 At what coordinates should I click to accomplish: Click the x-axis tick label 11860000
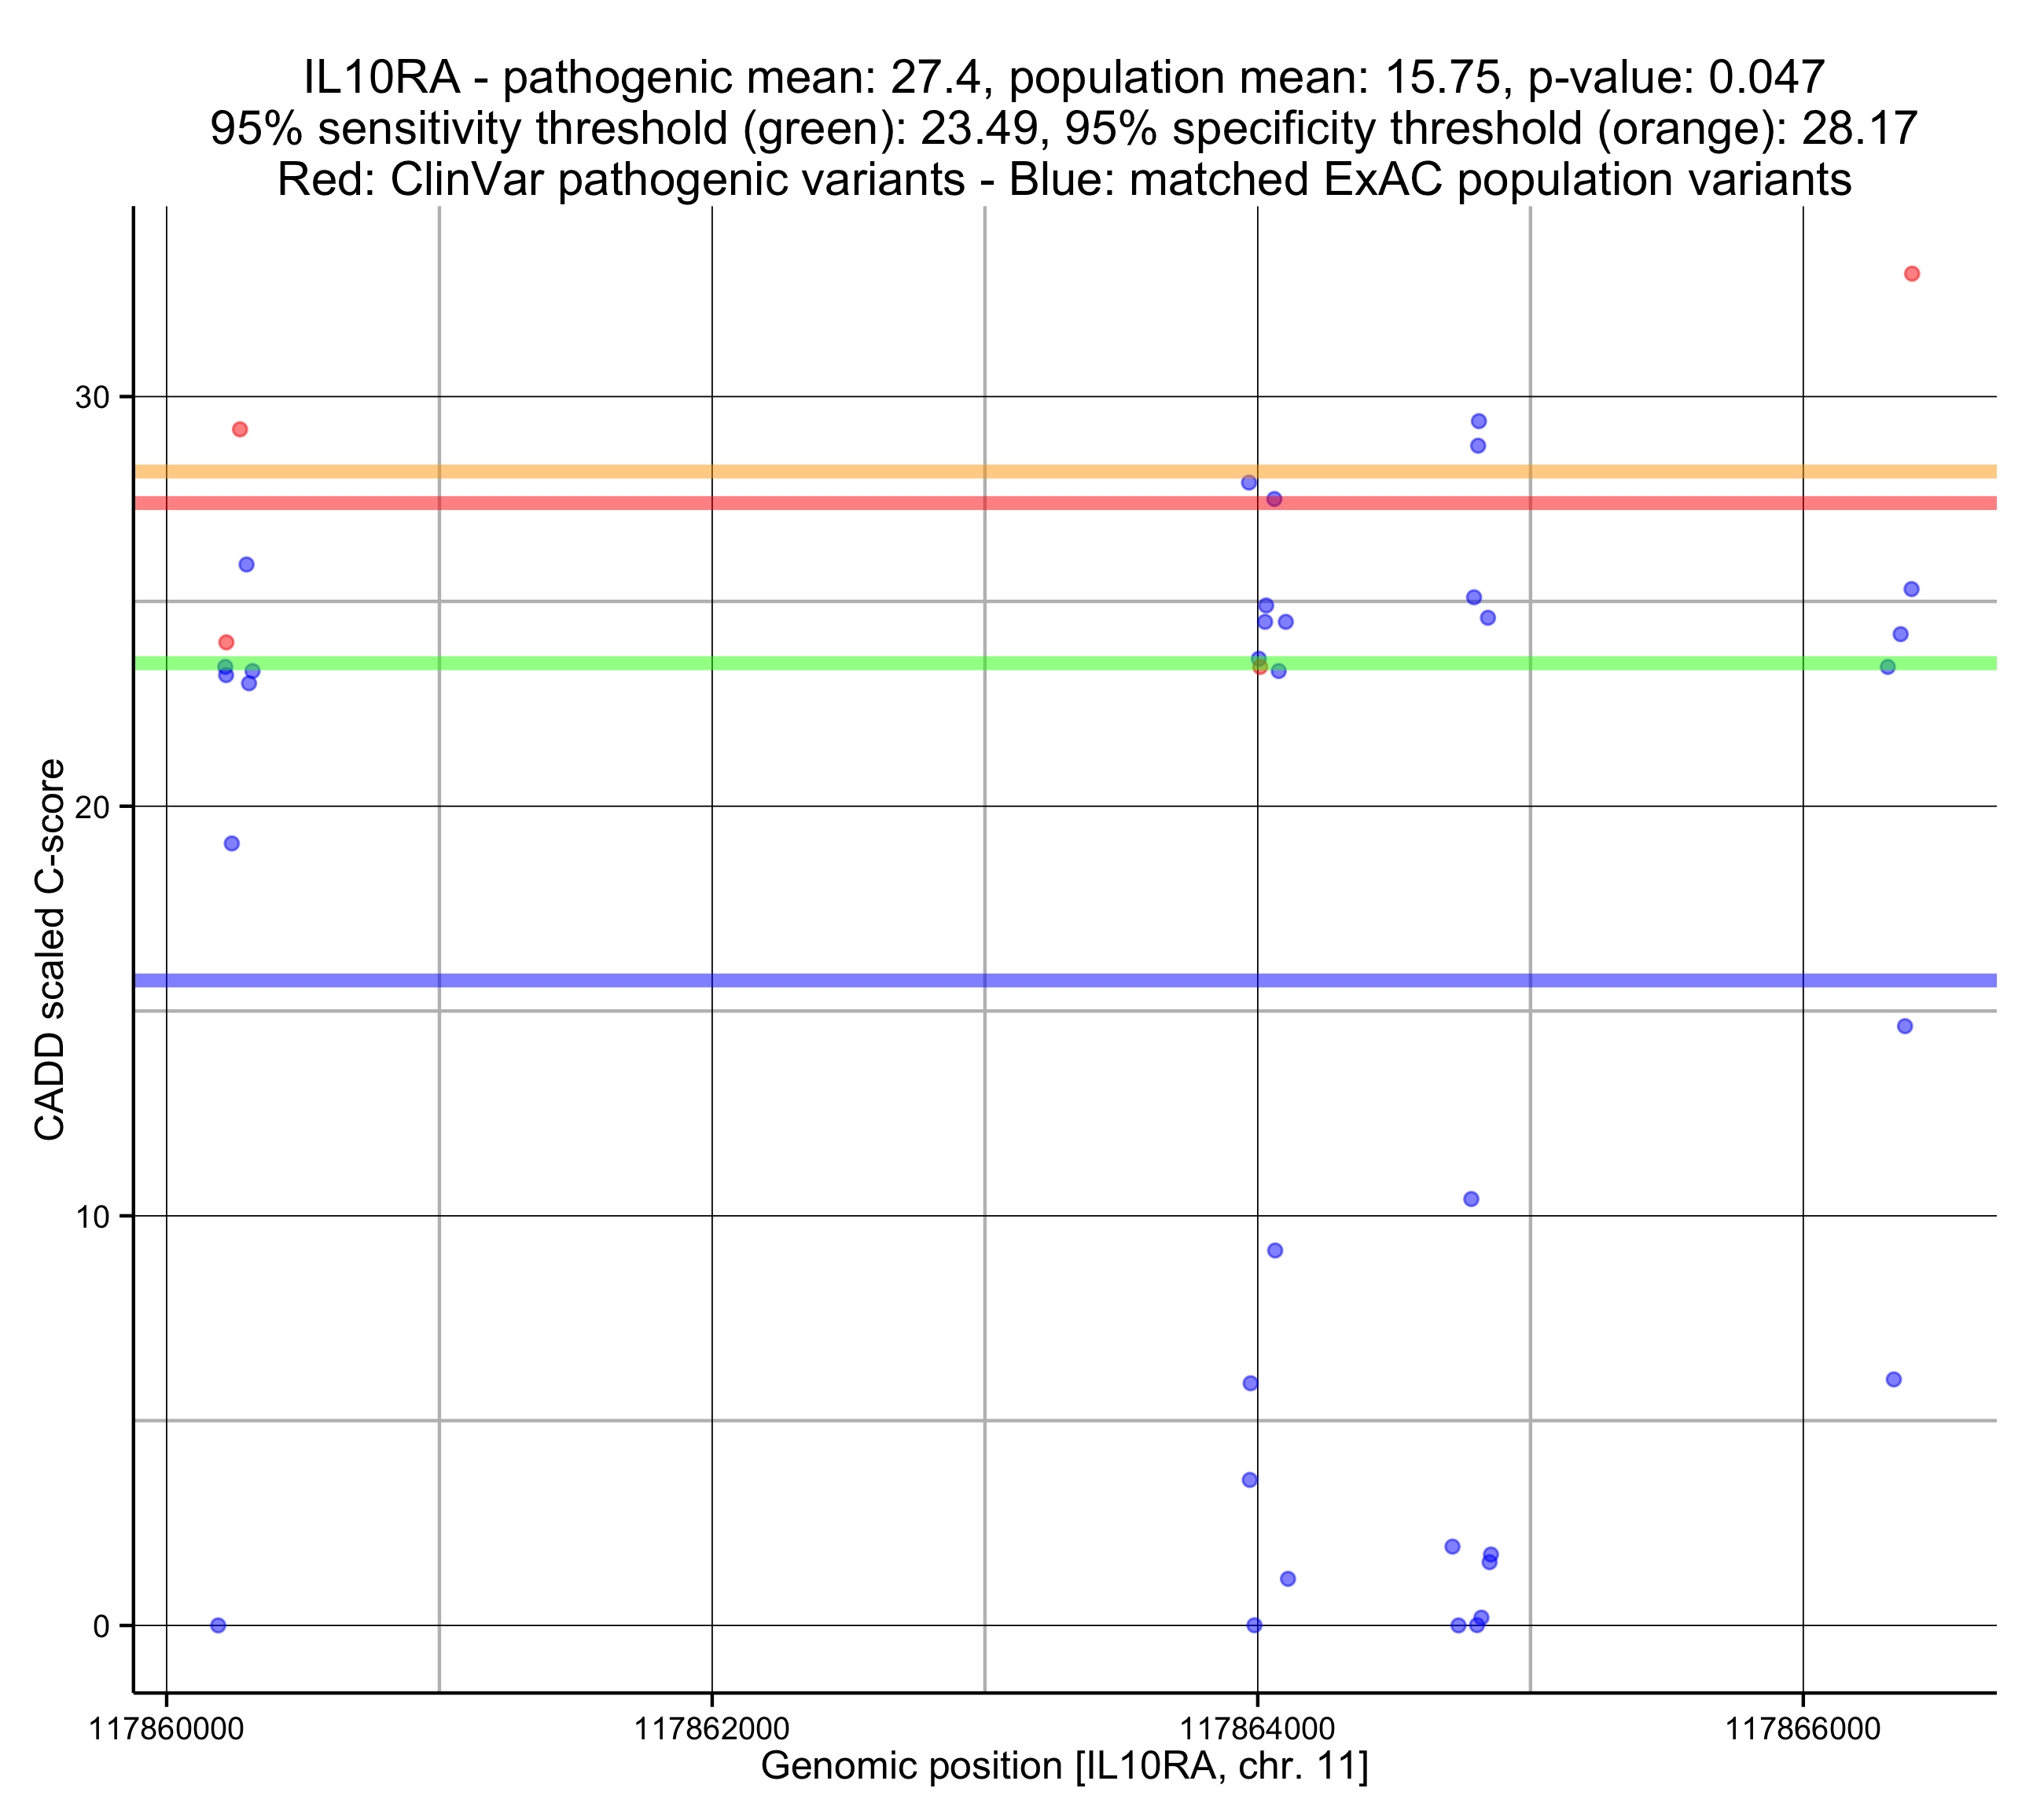167,1729
